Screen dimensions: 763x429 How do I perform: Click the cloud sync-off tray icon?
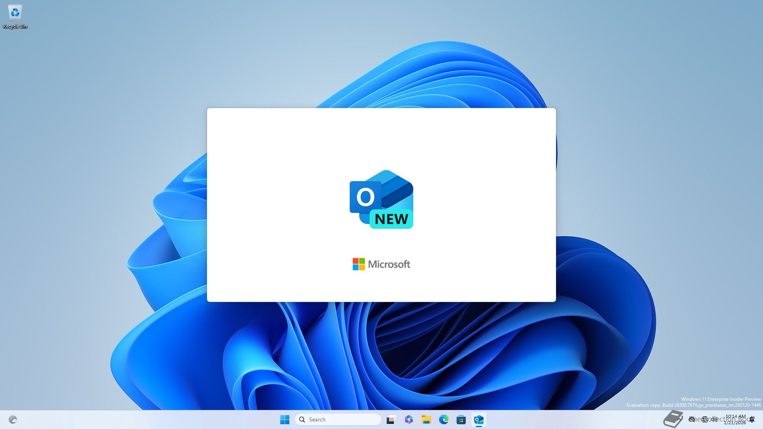point(692,419)
